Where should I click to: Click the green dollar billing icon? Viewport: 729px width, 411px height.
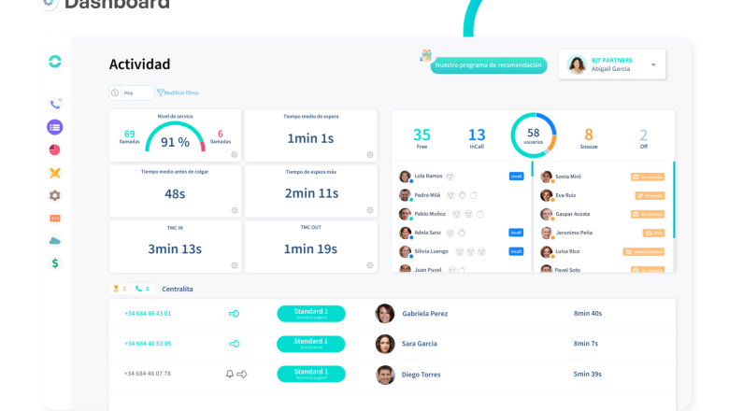pyautogui.click(x=55, y=263)
